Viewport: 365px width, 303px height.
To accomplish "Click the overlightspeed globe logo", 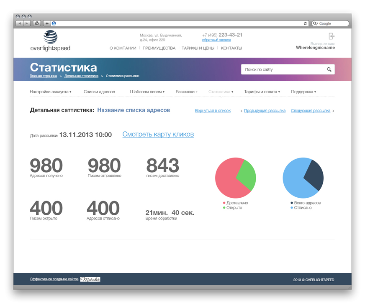I will coord(50,37).
